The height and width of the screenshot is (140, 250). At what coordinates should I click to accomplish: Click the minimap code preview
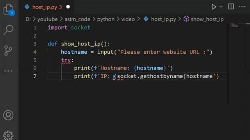point(234,26)
